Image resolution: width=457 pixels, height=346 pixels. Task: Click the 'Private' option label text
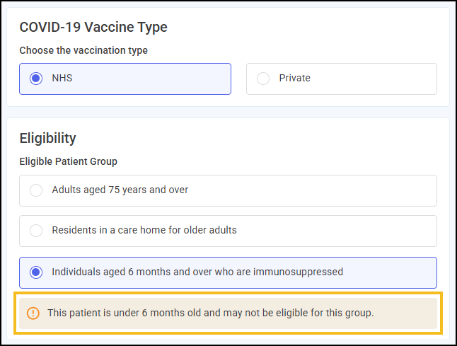(294, 79)
